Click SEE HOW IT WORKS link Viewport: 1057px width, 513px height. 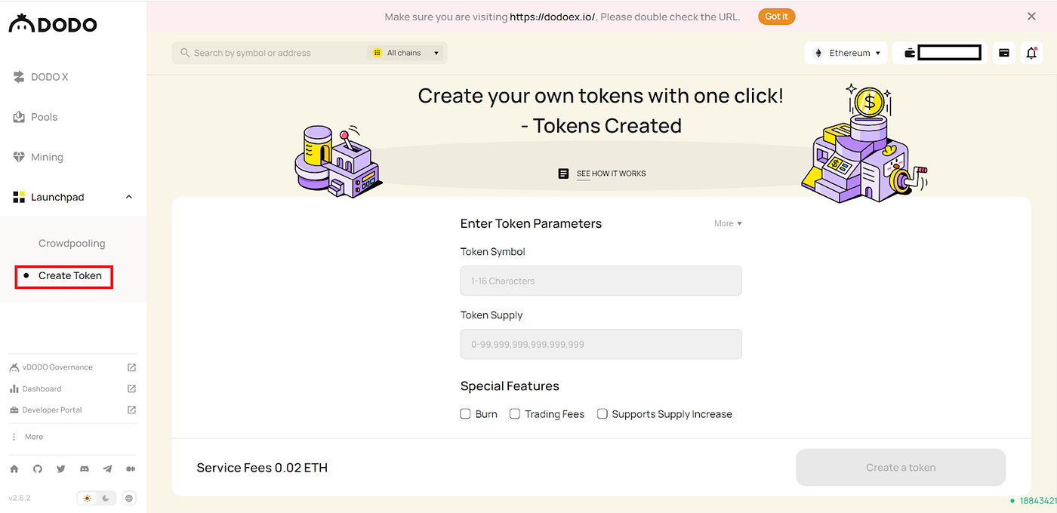click(612, 174)
